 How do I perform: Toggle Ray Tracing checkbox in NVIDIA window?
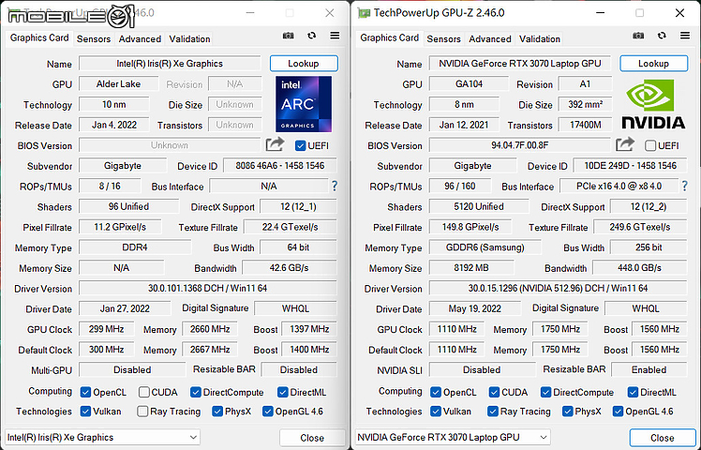pyautogui.click(x=493, y=411)
